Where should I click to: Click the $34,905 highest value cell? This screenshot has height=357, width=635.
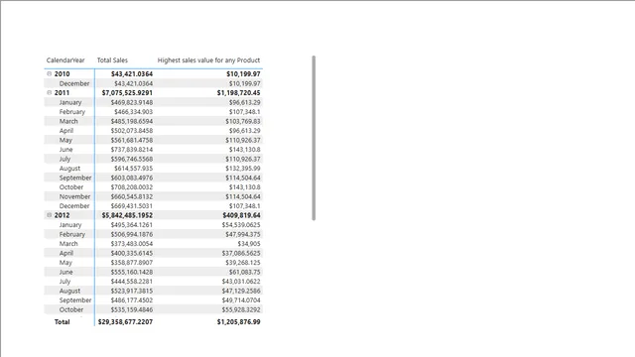point(249,244)
